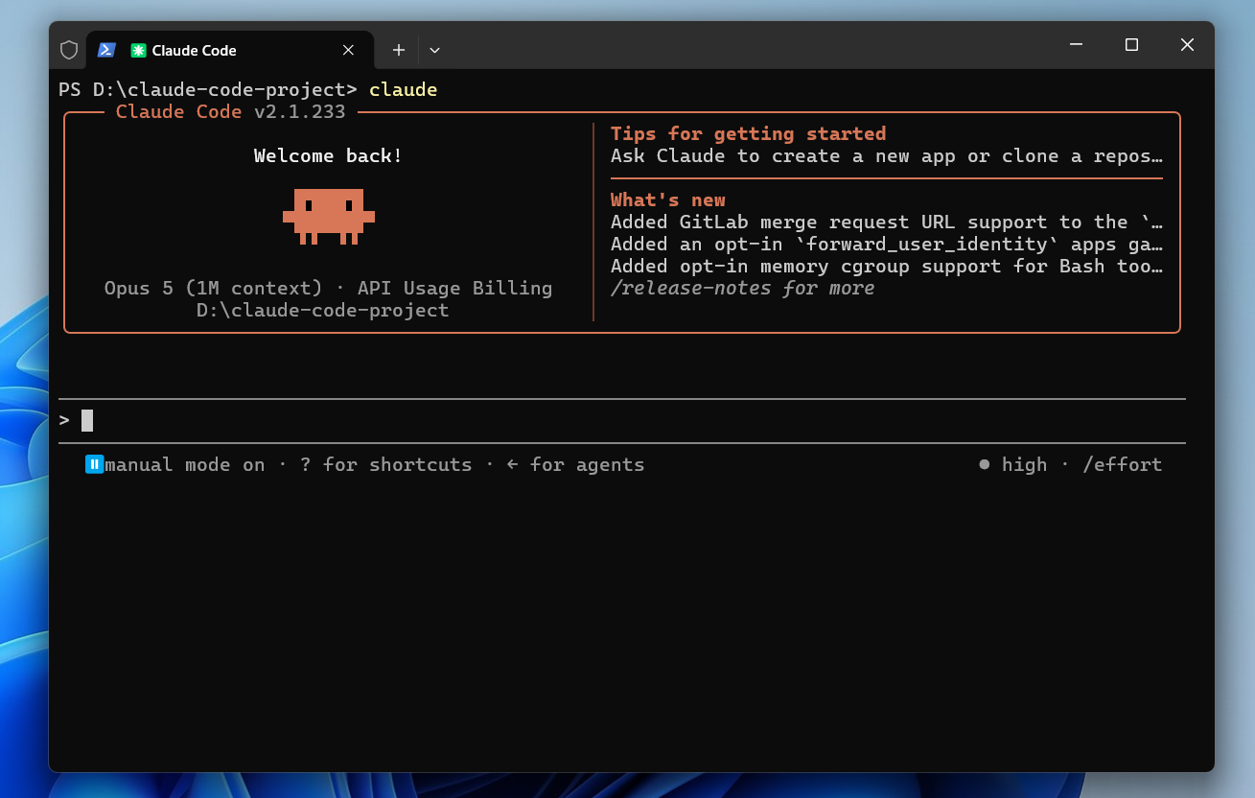The height and width of the screenshot is (798, 1255).
Task: Click the green Claude Code tab icon
Action: coord(138,50)
